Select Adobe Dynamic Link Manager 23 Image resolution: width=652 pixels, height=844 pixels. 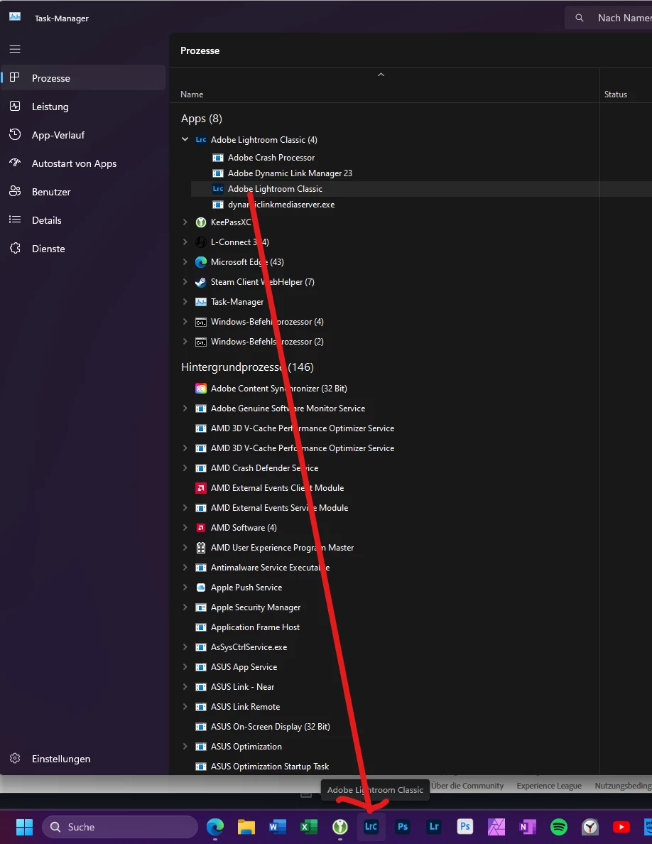(x=290, y=173)
